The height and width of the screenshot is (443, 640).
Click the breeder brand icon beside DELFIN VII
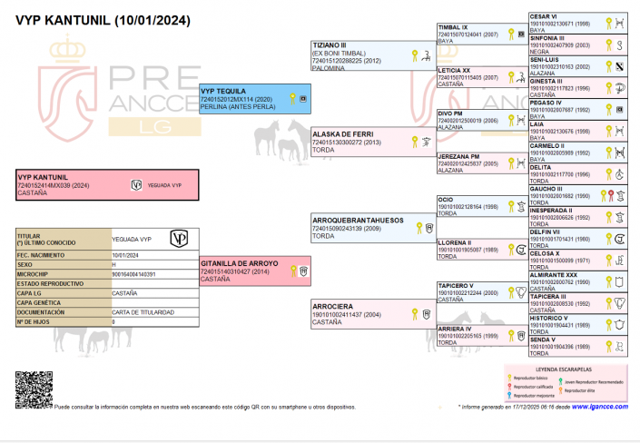click(x=618, y=239)
